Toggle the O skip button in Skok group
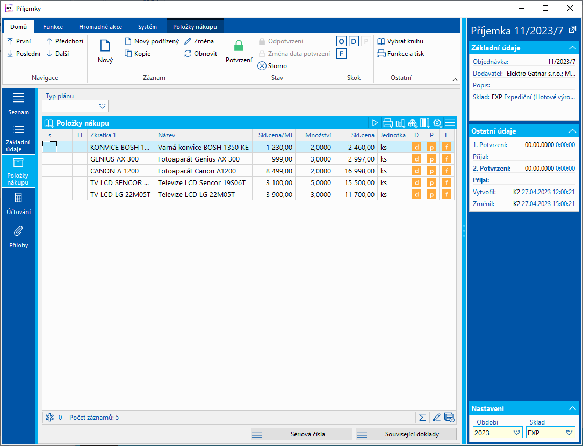Viewport: 583px width, 446px height. click(x=341, y=41)
